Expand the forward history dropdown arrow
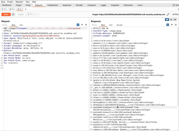179x131 pixels. coord(38,14)
